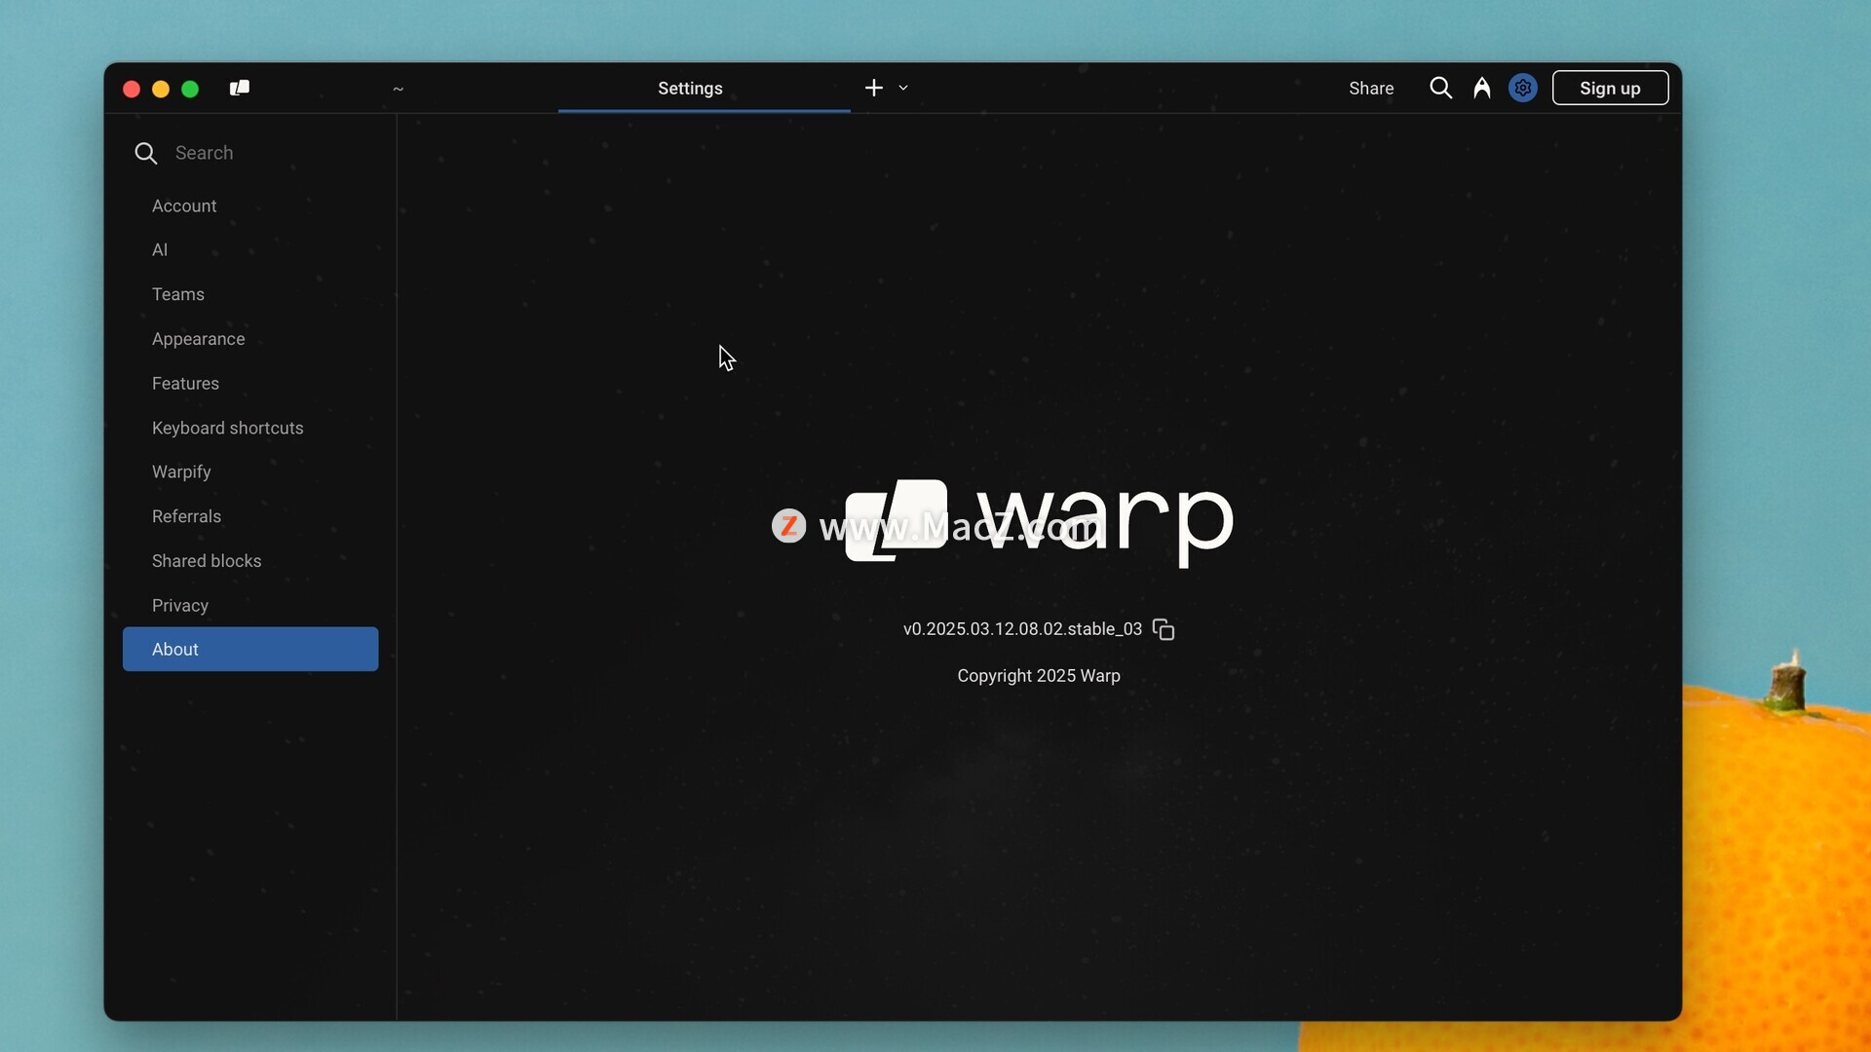Image resolution: width=1871 pixels, height=1052 pixels.
Task: Open Keyboard shortcuts settings
Action: (x=250, y=428)
